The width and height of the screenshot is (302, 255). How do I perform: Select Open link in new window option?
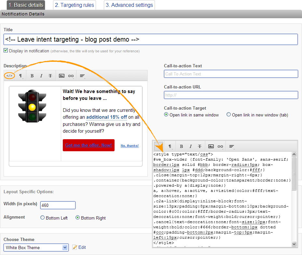point(229,115)
